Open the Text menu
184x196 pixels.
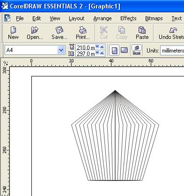pyautogui.click(x=177, y=18)
